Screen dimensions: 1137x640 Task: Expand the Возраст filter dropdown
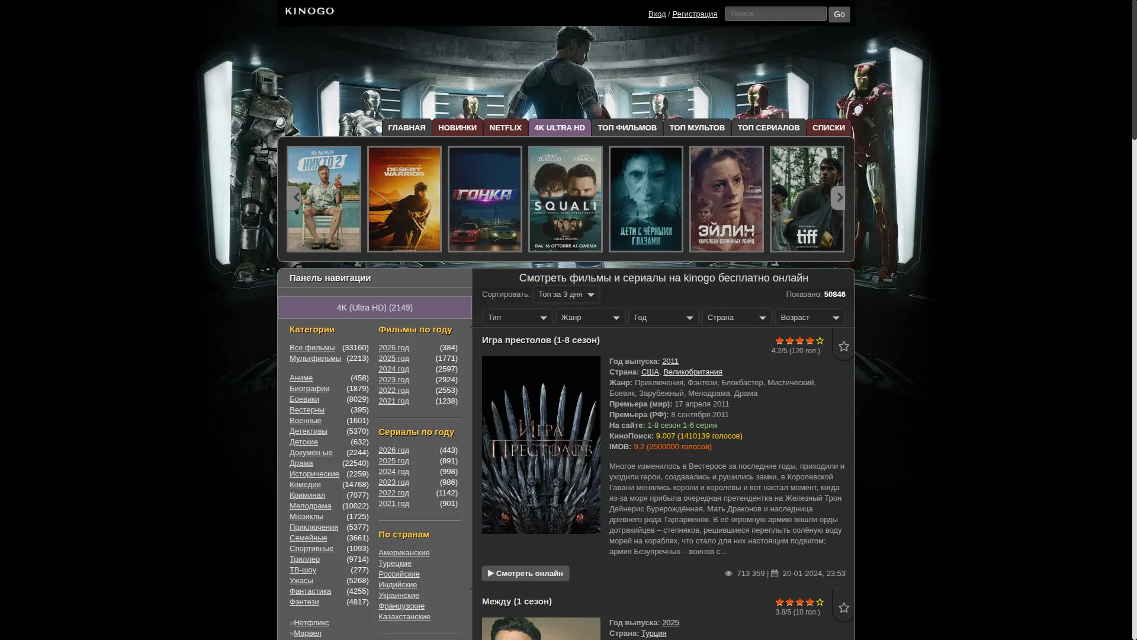click(x=810, y=318)
